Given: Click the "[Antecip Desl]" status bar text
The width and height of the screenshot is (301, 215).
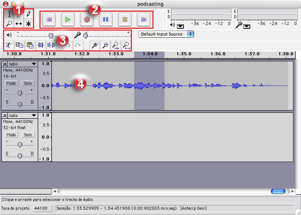Looking at the screenshot, I should coord(193,208).
